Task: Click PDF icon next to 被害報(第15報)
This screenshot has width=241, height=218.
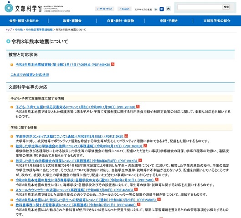Action: [113, 64]
